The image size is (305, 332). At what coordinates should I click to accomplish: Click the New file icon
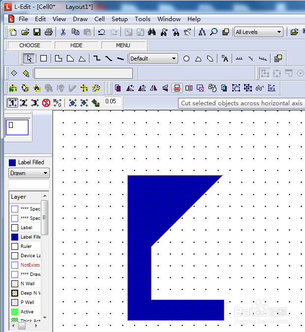pos(13,32)
